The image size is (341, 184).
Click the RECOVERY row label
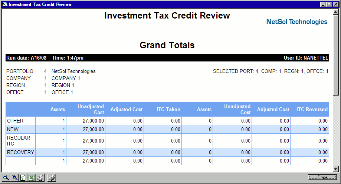[20, 152]
